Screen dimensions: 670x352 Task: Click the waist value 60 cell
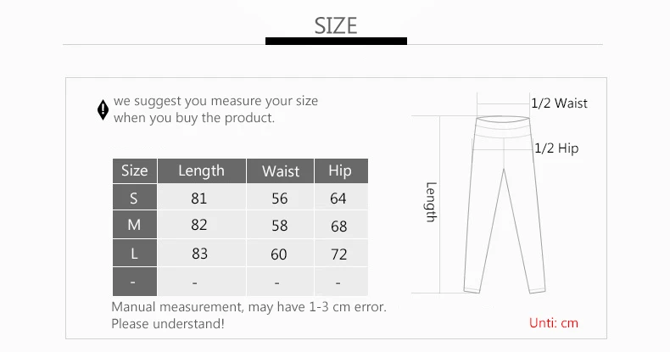click(281, 254)
